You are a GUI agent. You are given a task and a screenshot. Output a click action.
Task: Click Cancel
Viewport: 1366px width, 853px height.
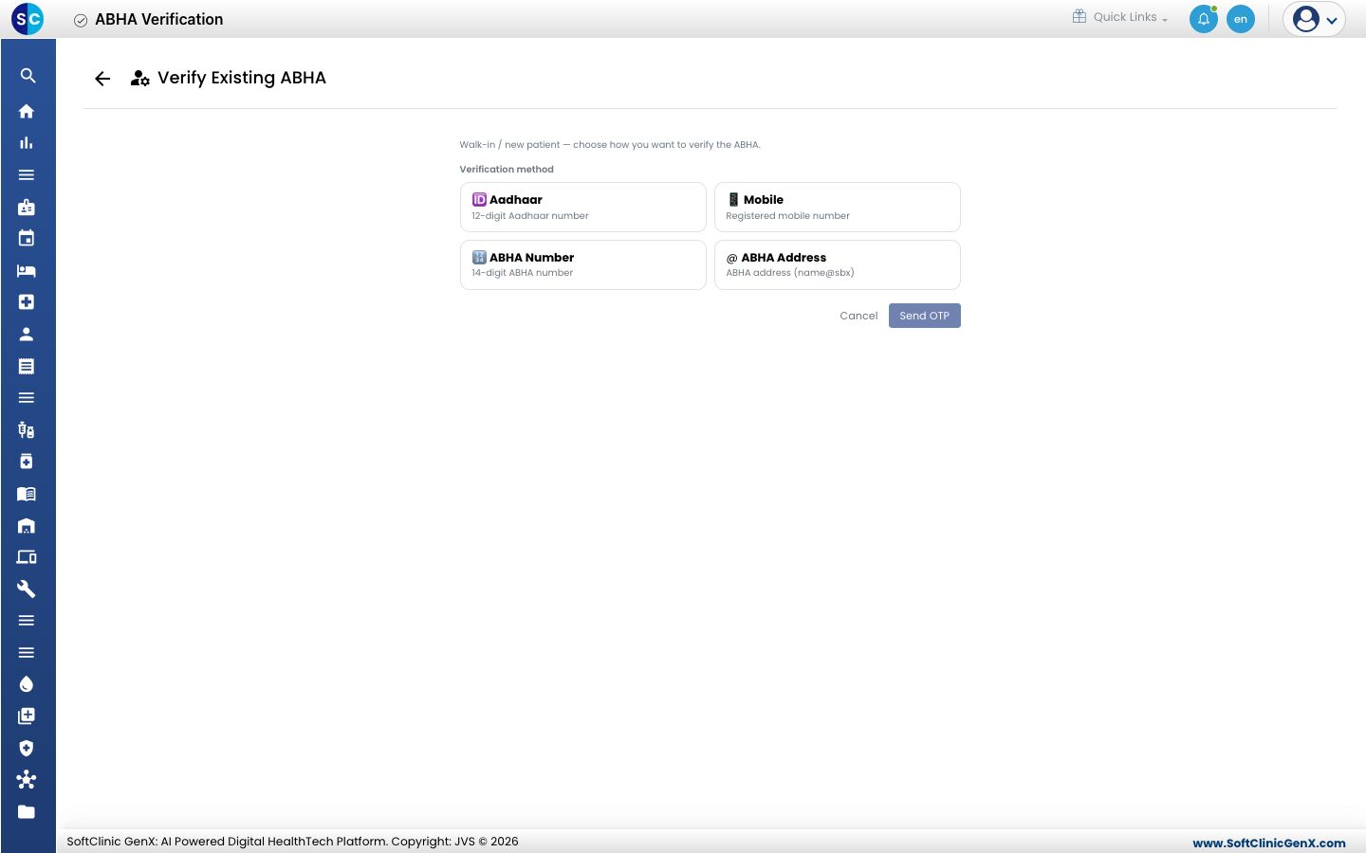[x=858, y=316]
